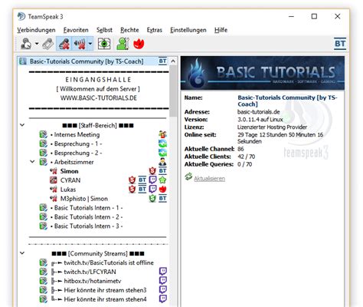The image size is (363, 307).
Task: Click the BT logo in the toolbar
Action: point(340,44)
